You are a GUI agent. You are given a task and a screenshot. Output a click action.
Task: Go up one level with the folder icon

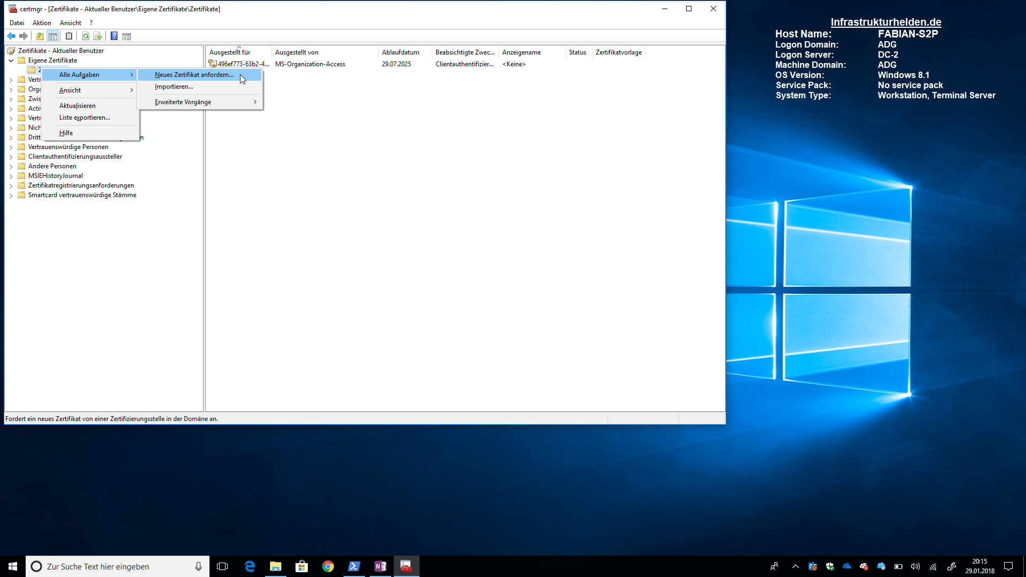tap(40, 36)
